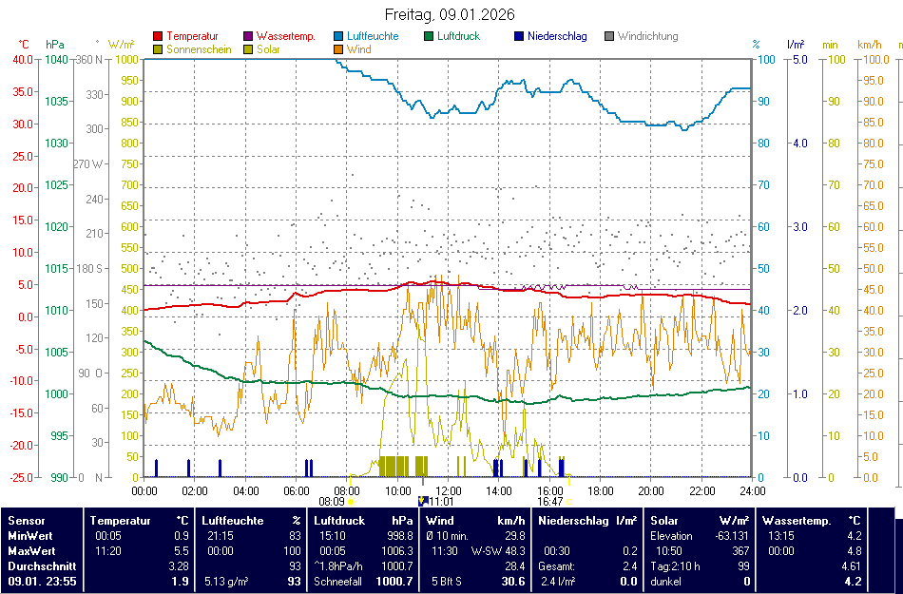Click the gray Windrichtung legend square
The image size is (903, 594).
click(x=609, y=37)
